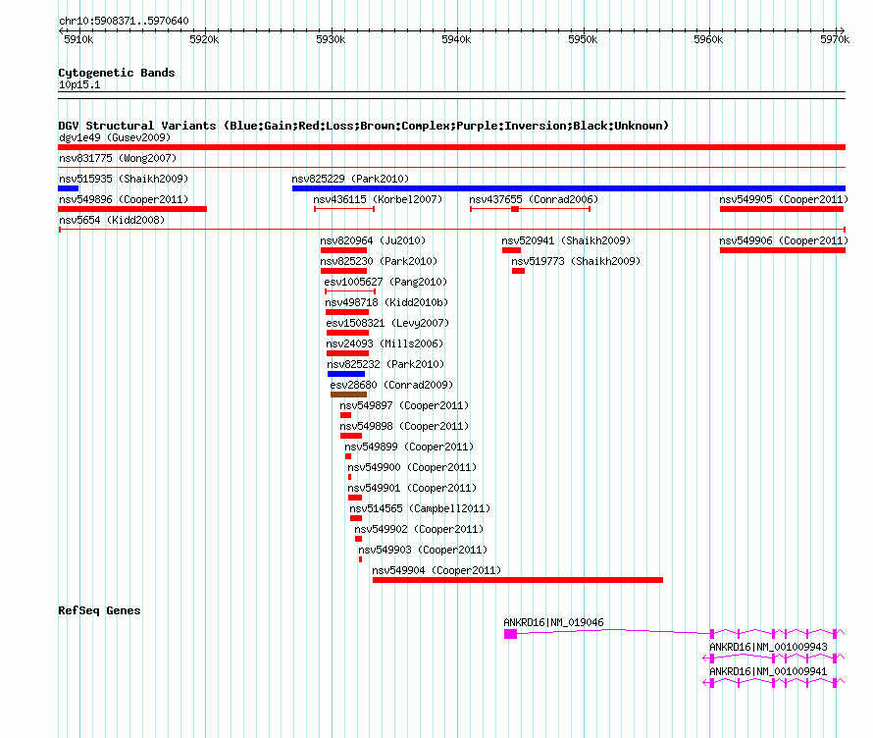873x738 pixels.
Task: Click the 10p15.1 band label
Action: [79, 84]
